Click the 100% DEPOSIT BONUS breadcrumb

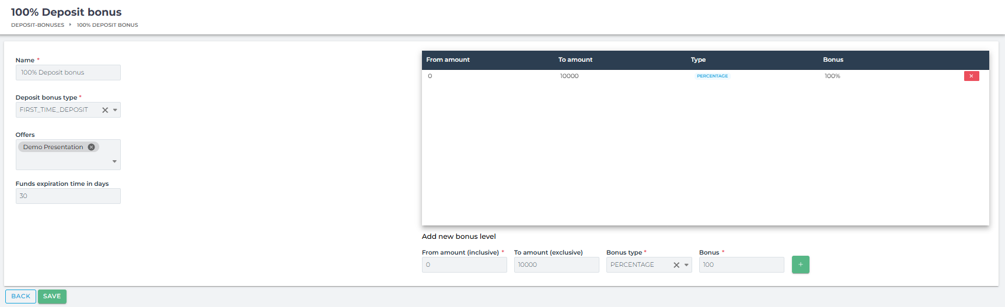click(x=107, y=25)
